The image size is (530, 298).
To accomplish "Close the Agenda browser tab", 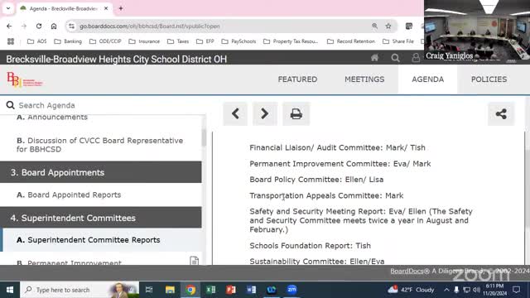I will point(106,8).
